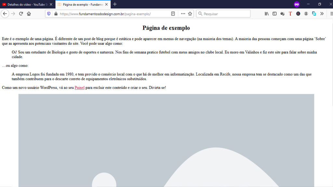
Task: Show the sidebars panel
Action: point(274,14)
